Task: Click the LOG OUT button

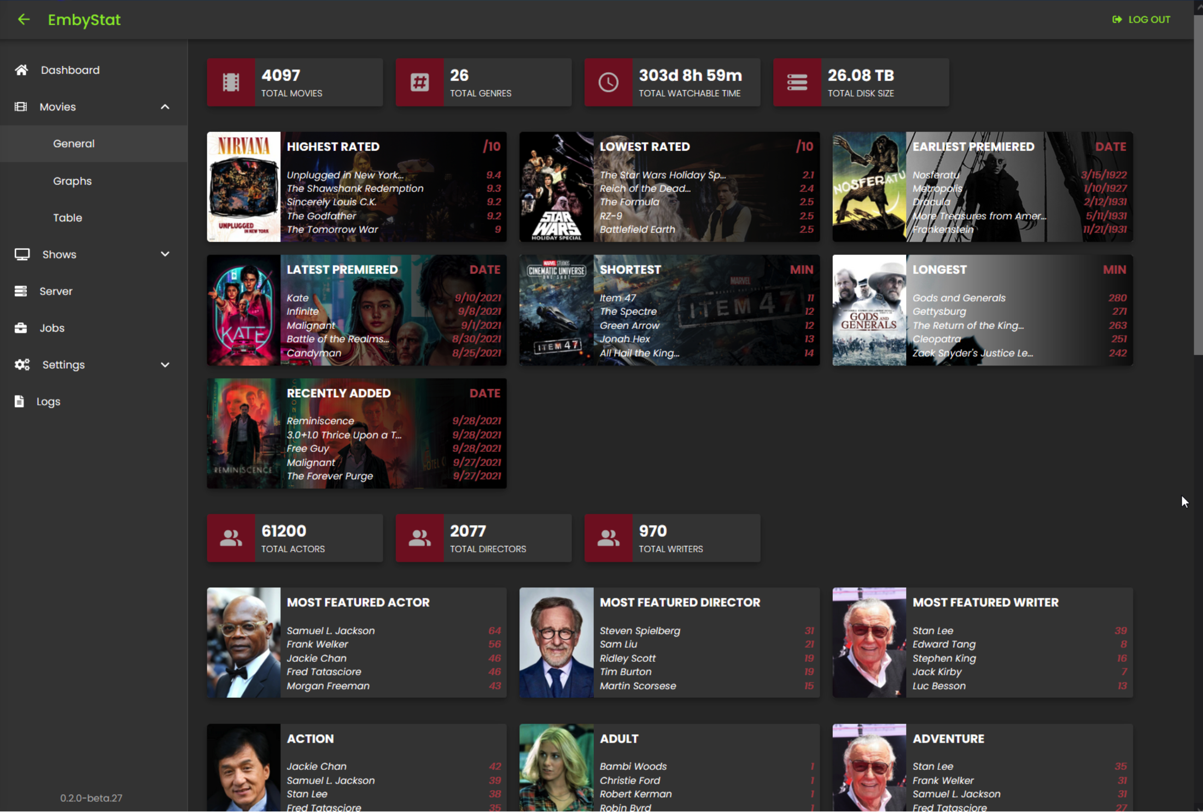Action: pyautogui.click(x=1142, y=20)
